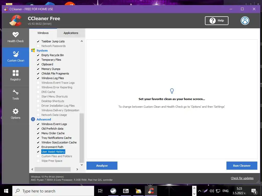The image size is (262, 196).
Task: Select the Advanced category heading
Action: (44, 119)
